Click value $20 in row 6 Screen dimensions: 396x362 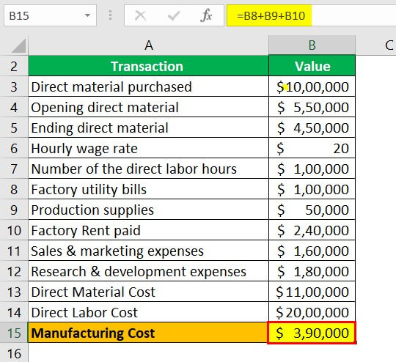[312, 148]
